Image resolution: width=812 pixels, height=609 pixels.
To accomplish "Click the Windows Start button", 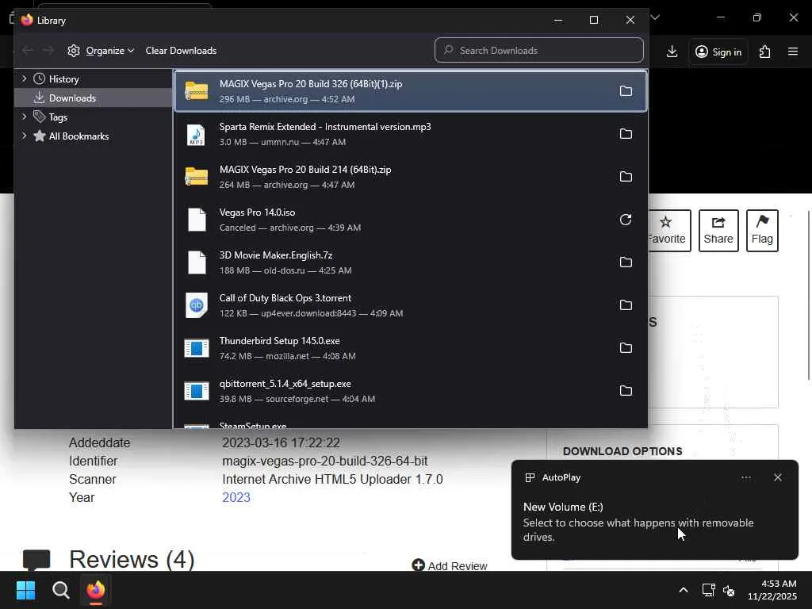I will pyautogui.click(x=25, y=590).
